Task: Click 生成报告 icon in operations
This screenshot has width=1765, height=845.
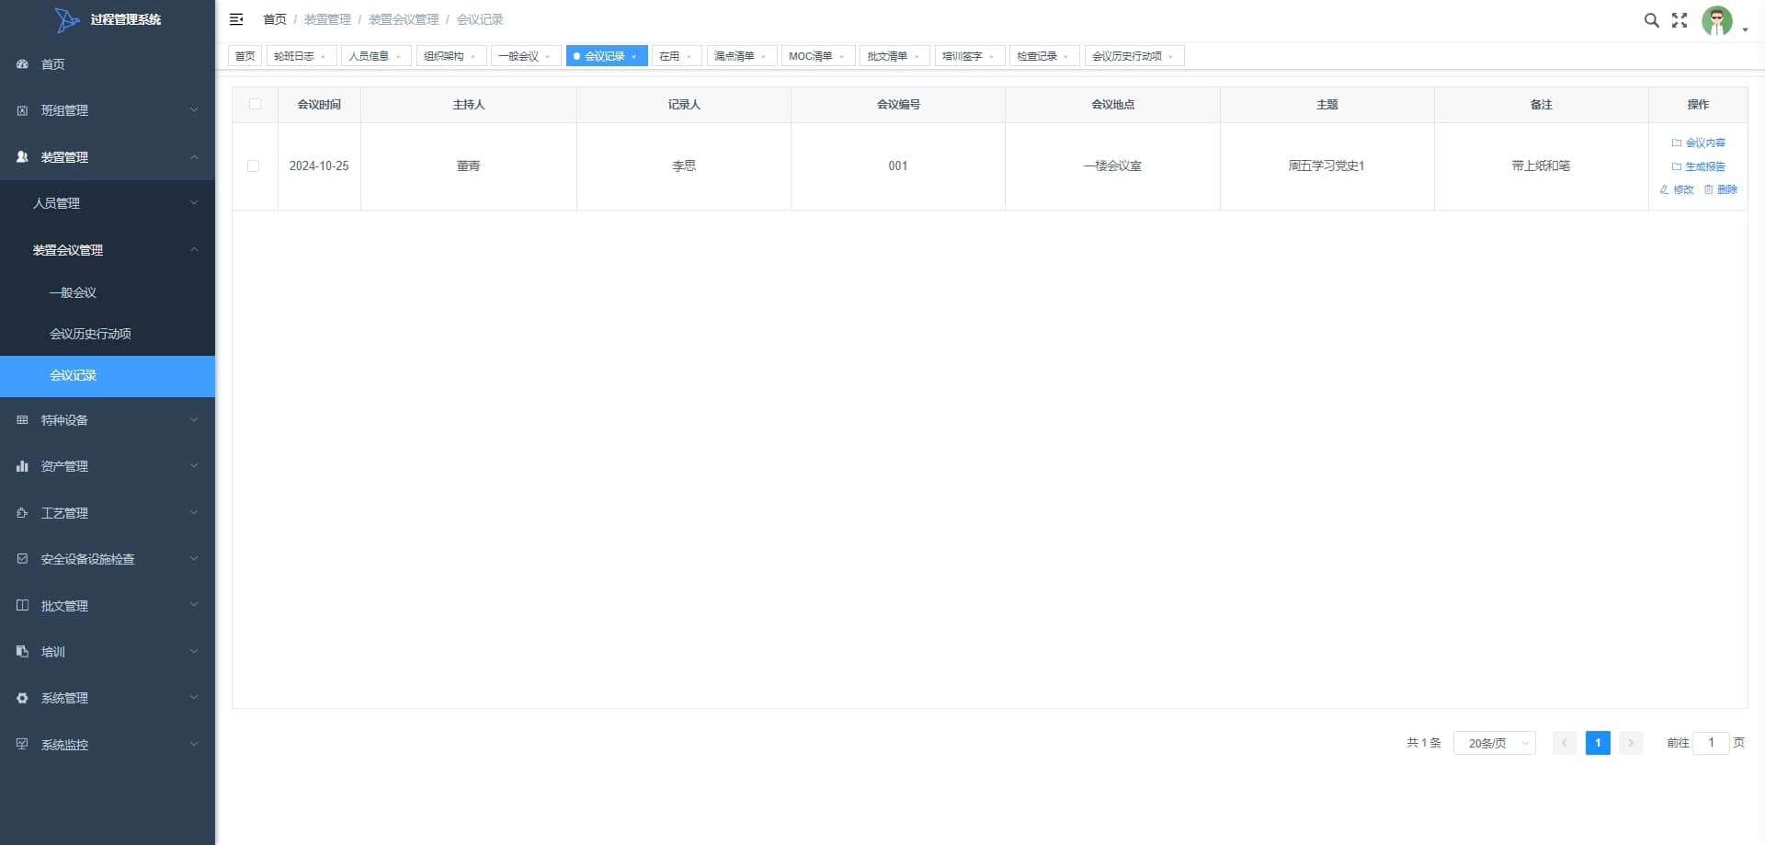Action: [x=1676, y=166]
